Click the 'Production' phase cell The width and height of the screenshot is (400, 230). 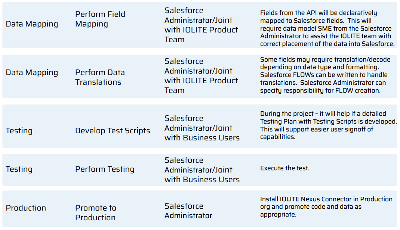(26, 208)
